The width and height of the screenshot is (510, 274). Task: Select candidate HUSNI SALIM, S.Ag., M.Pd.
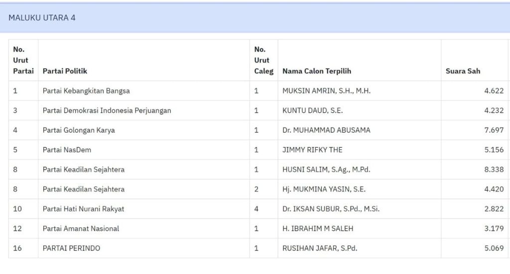[x=327, y=170]
